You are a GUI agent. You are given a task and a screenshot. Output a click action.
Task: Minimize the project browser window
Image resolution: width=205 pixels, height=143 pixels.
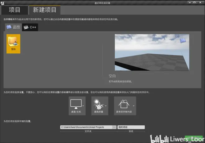(x=190, y=2)
